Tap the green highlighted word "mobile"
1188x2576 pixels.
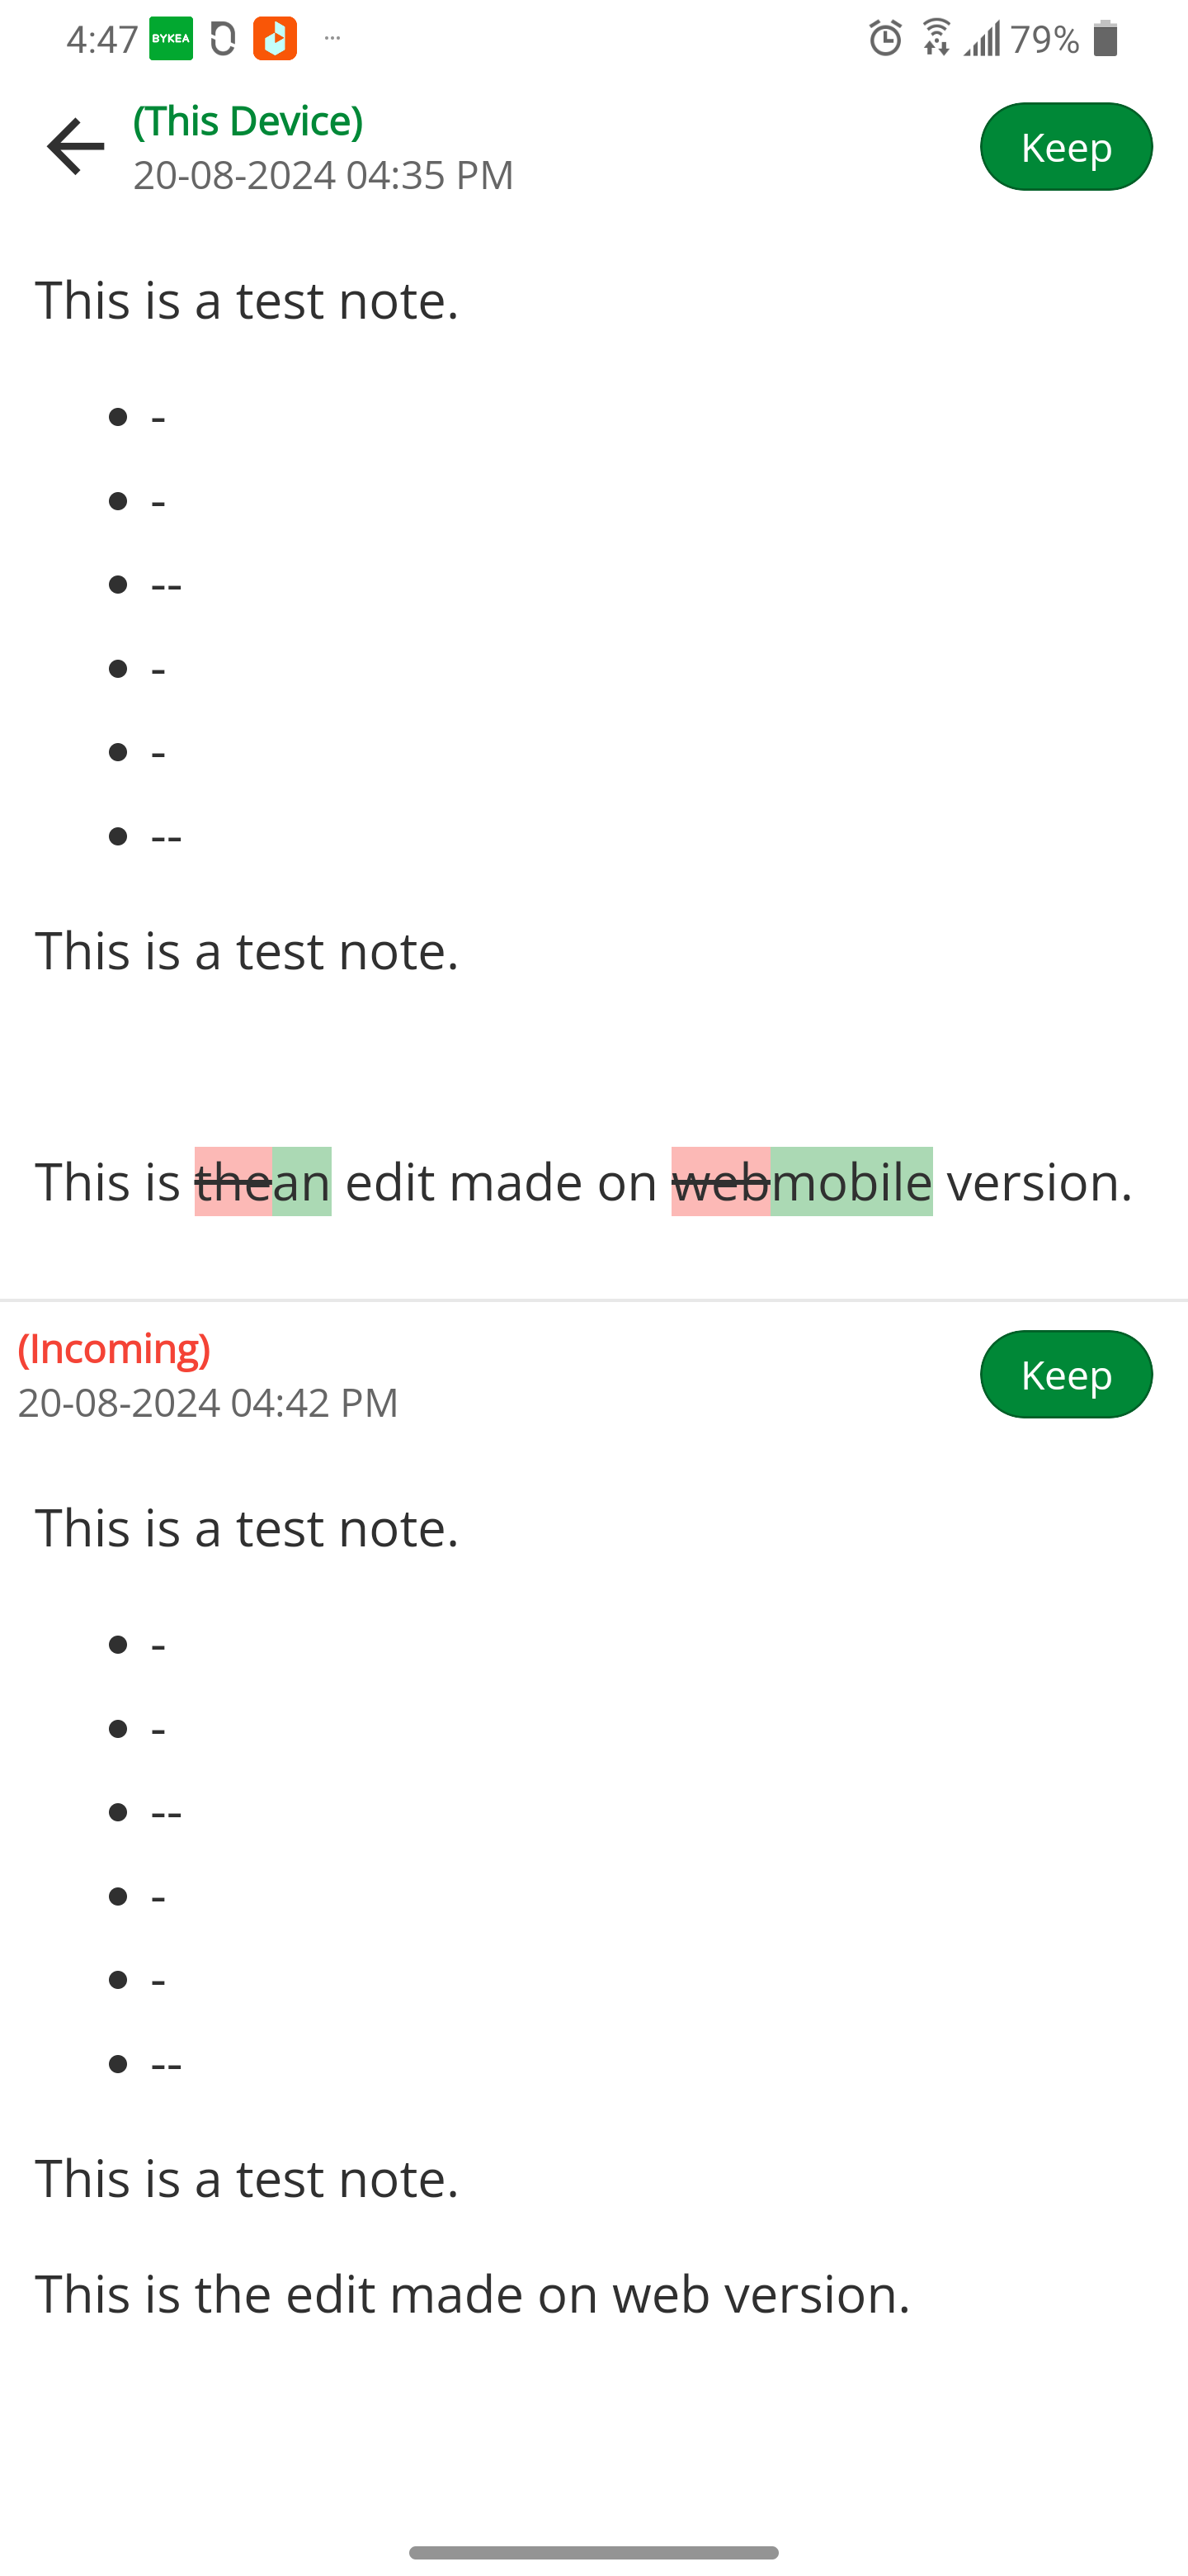(x=851, y=1182)
